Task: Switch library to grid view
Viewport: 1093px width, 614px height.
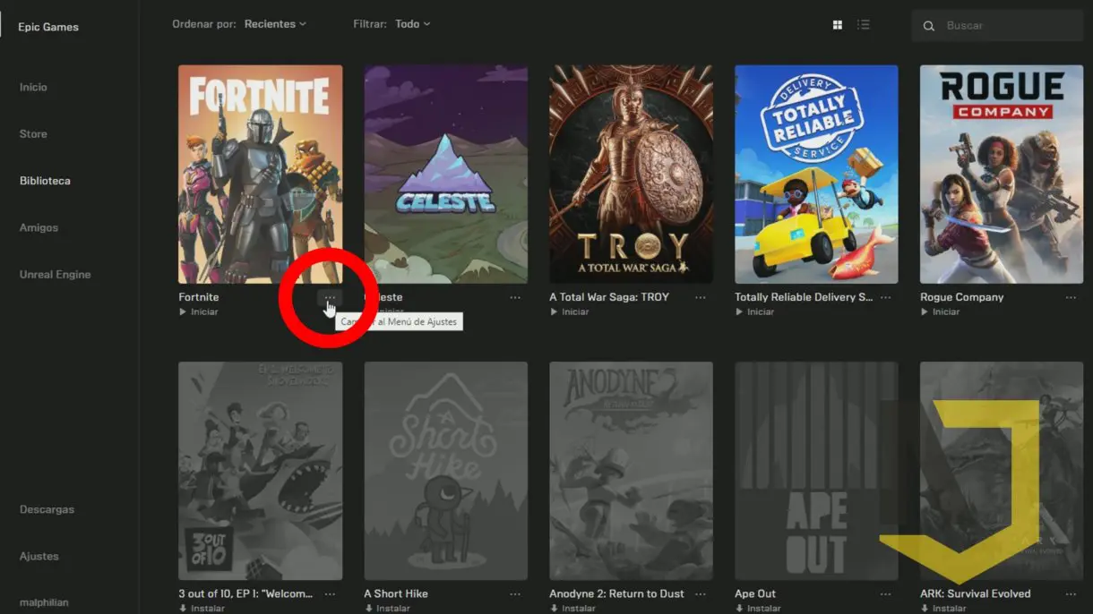Action: click(838, 25)
